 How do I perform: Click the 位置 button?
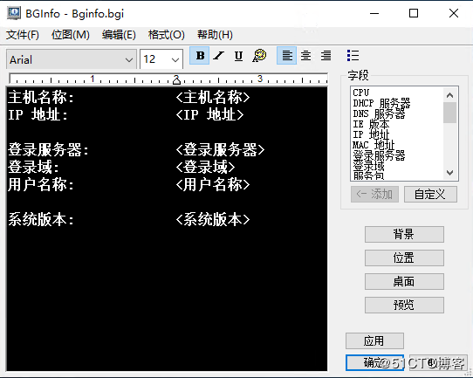404,258
